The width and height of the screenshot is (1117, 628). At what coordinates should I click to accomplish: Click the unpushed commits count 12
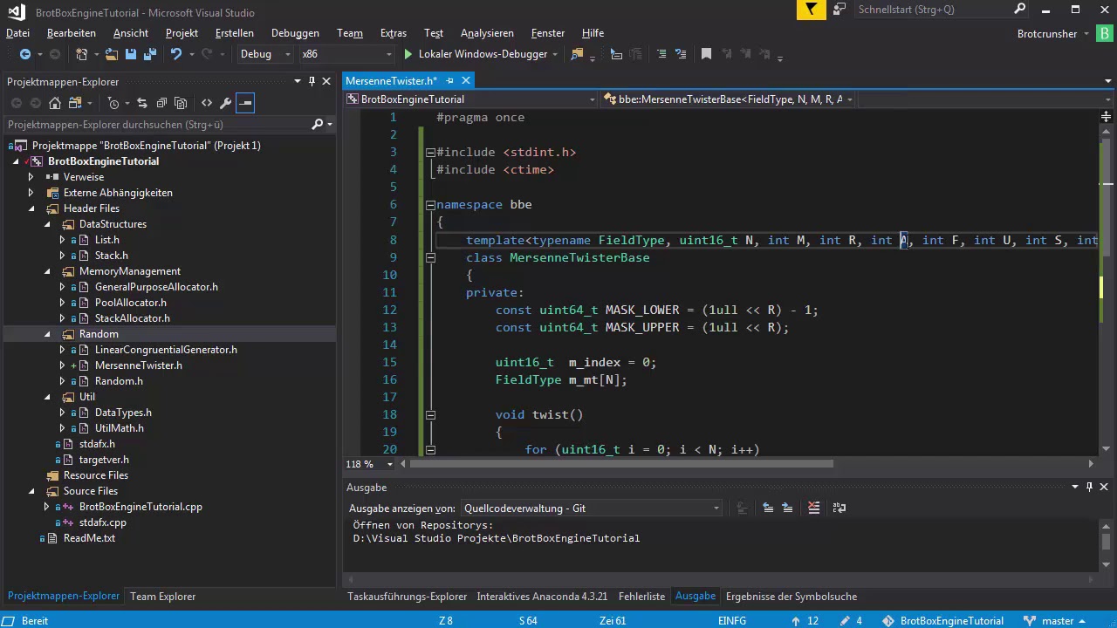[805, 621]
